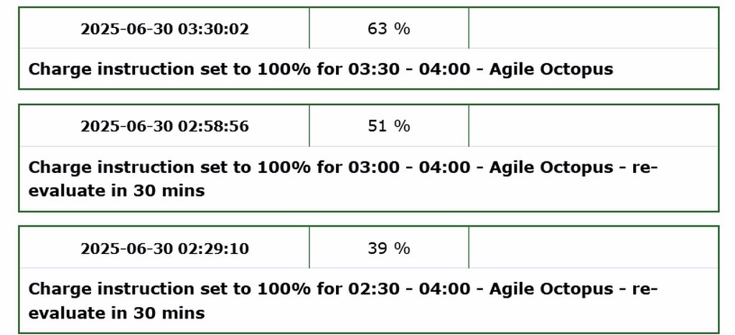This screenshot has height=335, width=735.
Task: Select the 2025-06-30 02:29:10 timestamp
Action: tap(164, 248)
